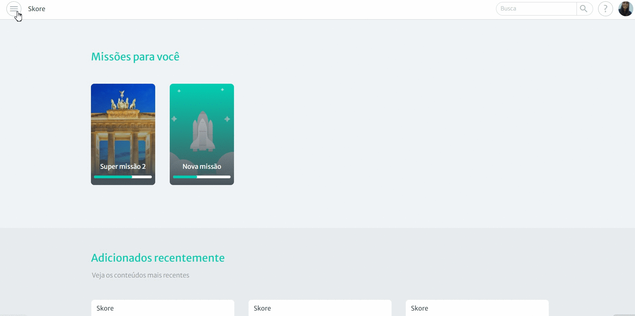Open the hamburger menu icon
Image resolution: width=635 pixels, height=316 pixels.
coord(14,9)
